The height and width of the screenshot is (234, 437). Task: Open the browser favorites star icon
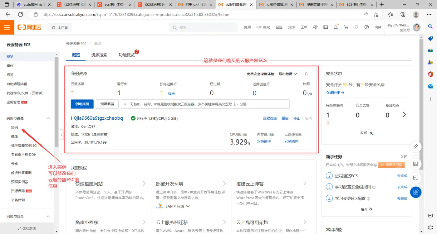coord(390,14)
